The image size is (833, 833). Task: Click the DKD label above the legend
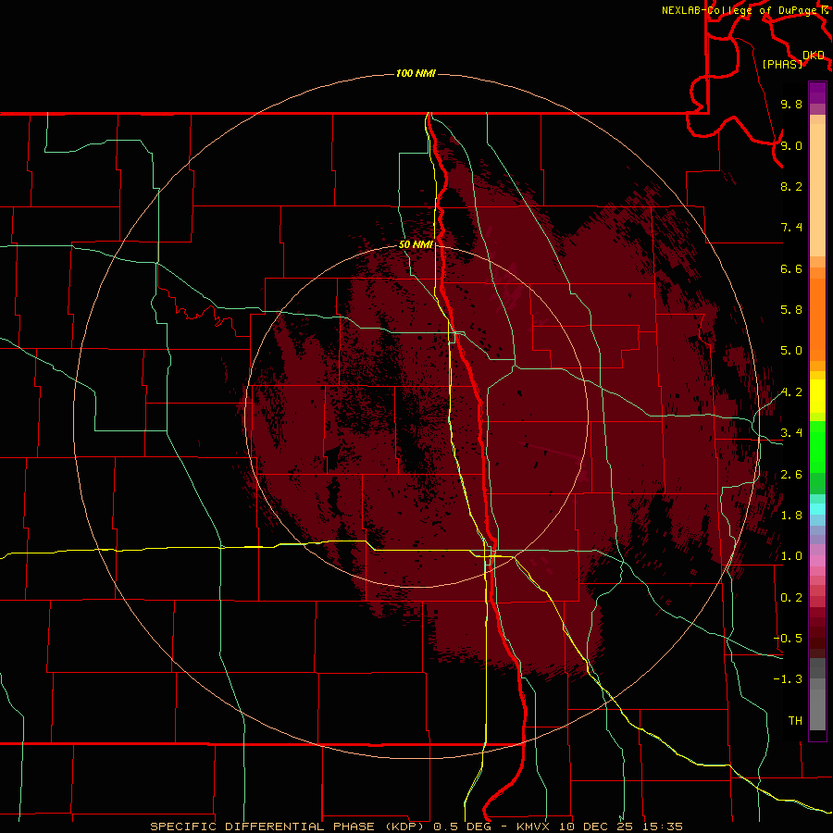coord(814,55)
